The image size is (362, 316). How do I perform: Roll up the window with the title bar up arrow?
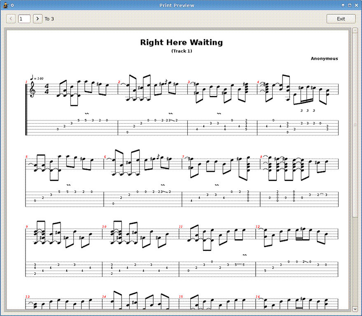tap(343, 5)
